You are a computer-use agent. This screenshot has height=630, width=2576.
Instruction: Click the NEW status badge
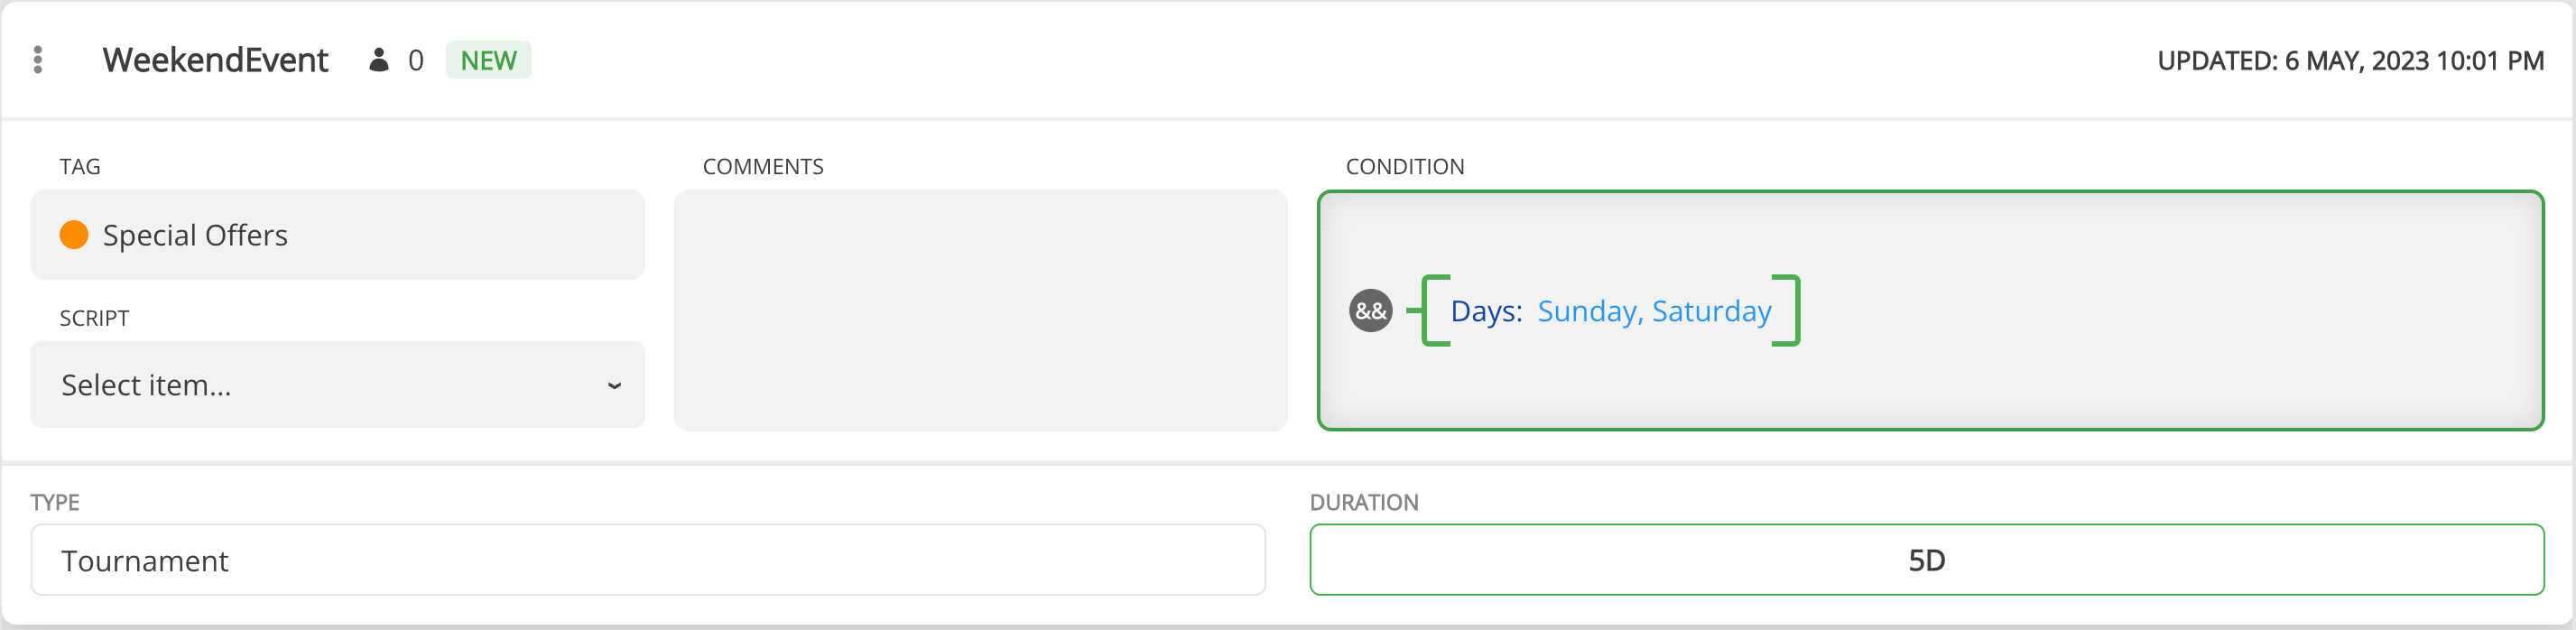click(x=488, y=60)
